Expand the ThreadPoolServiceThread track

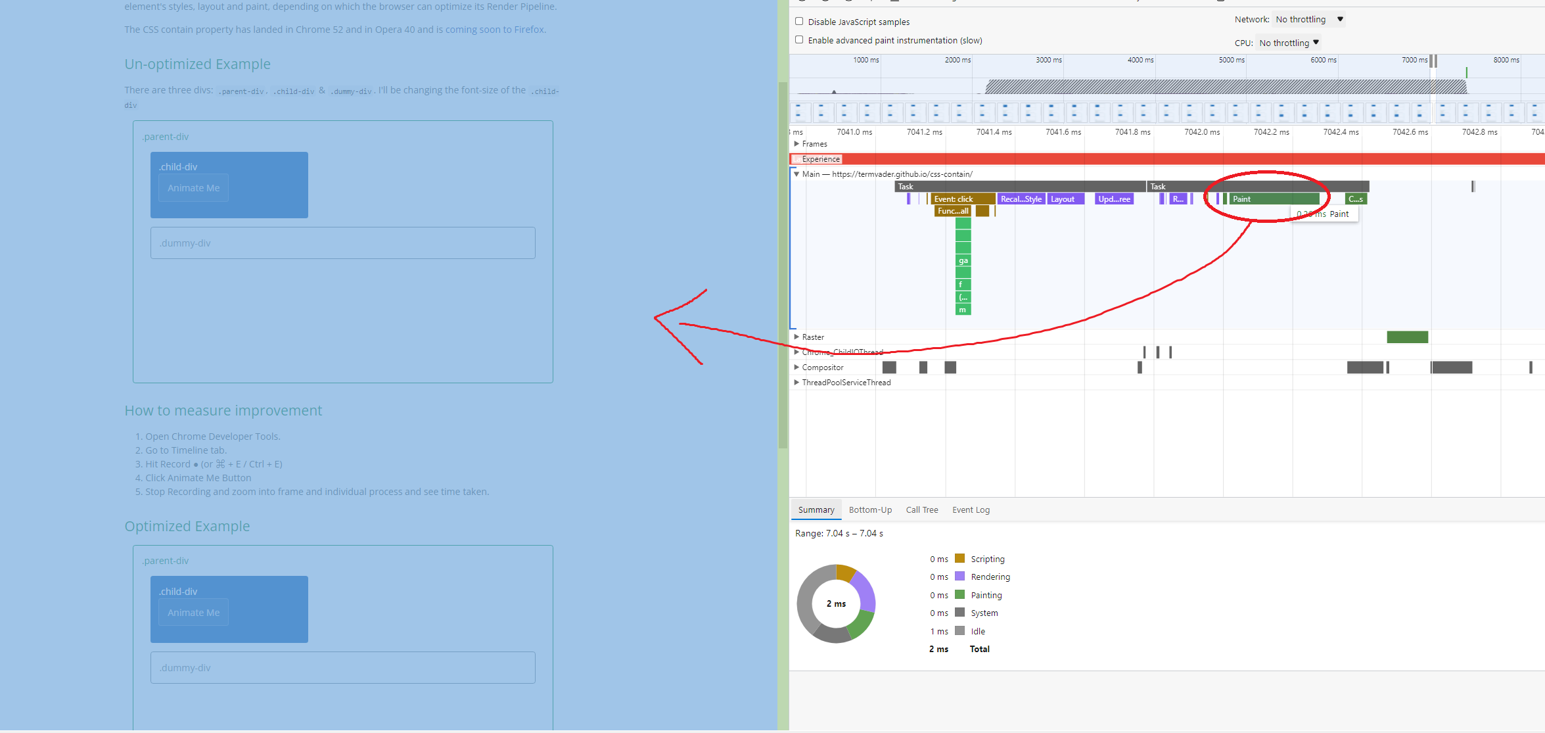(x=796, y=383)
